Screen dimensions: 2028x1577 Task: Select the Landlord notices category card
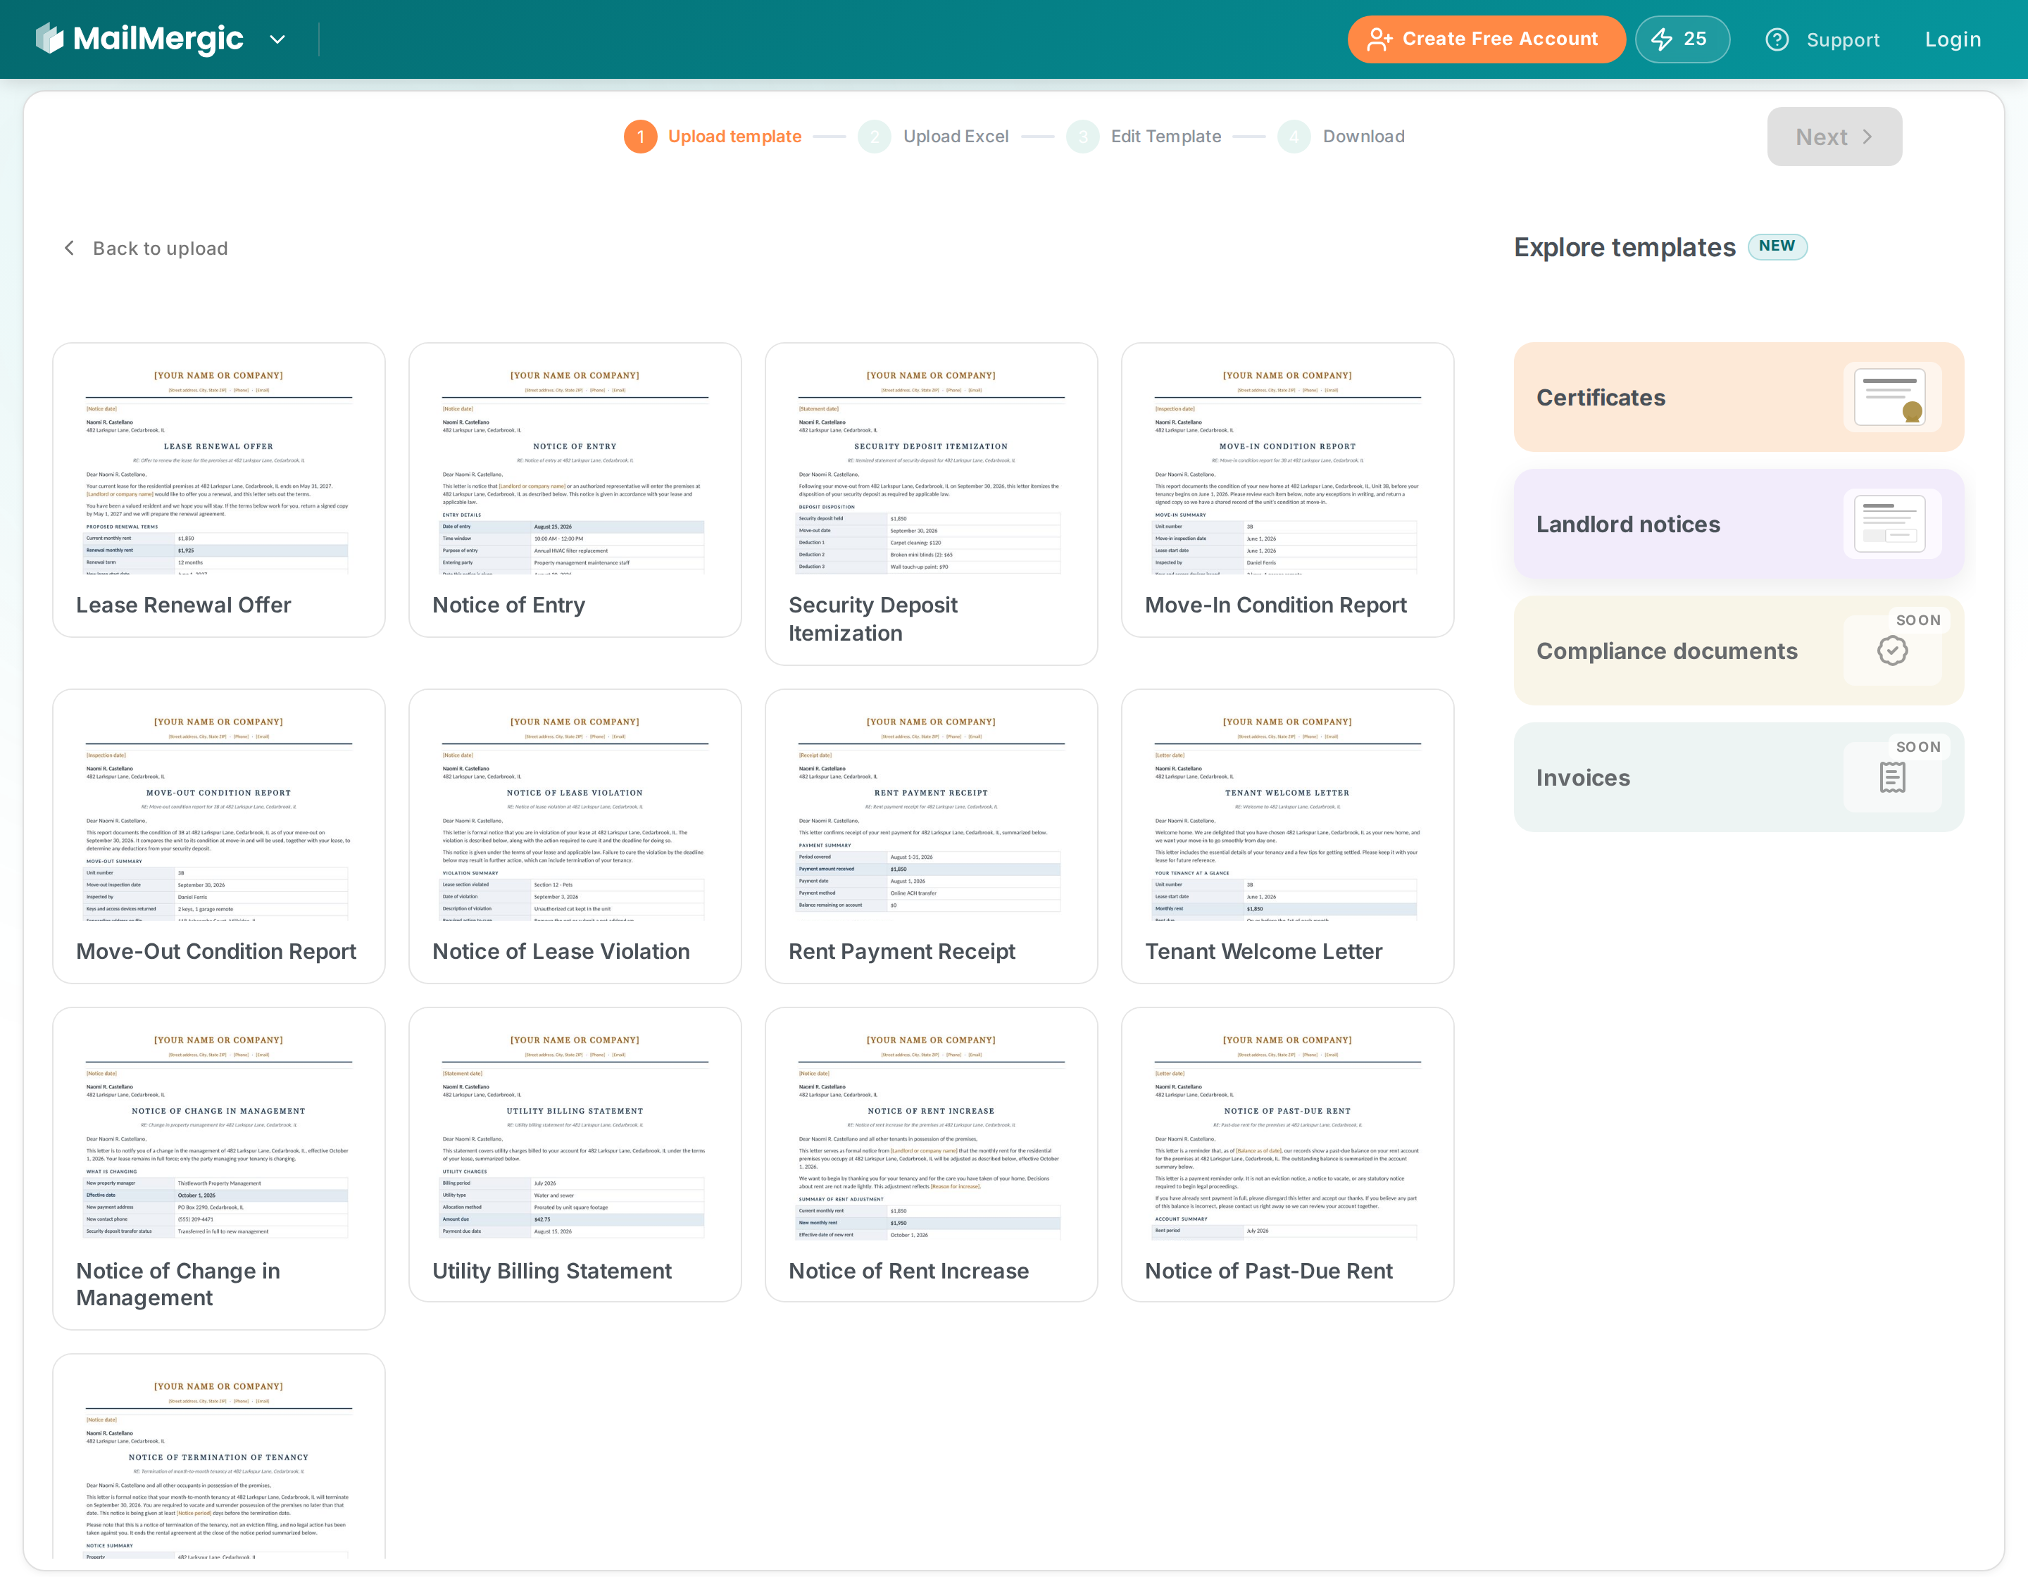(x=1739, y=524)
